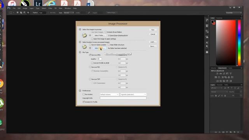This screenshot has height=140, width=249.
Task: Open the History panel icon in the dock
Action: click(x=207, y=20)
